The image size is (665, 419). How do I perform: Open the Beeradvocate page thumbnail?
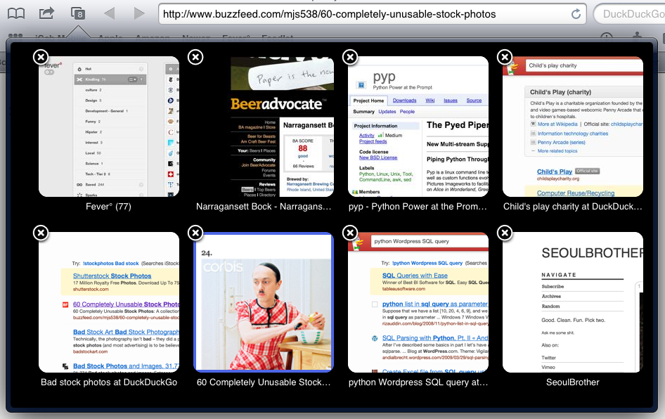pyautogui.click(x=264, y=127)
